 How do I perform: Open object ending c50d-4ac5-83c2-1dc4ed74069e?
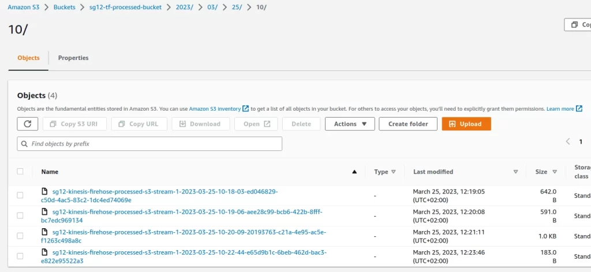159,195
